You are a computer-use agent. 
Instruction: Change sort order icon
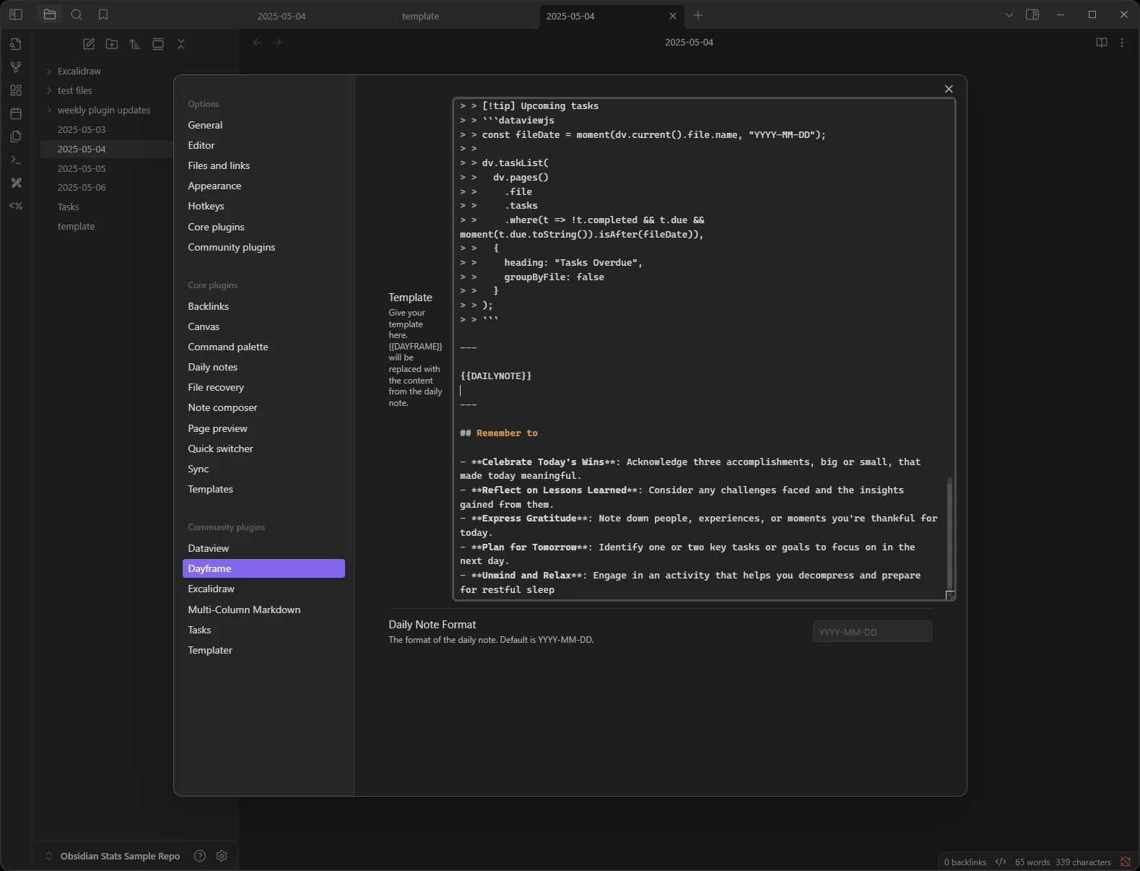[x=135, y=44]
